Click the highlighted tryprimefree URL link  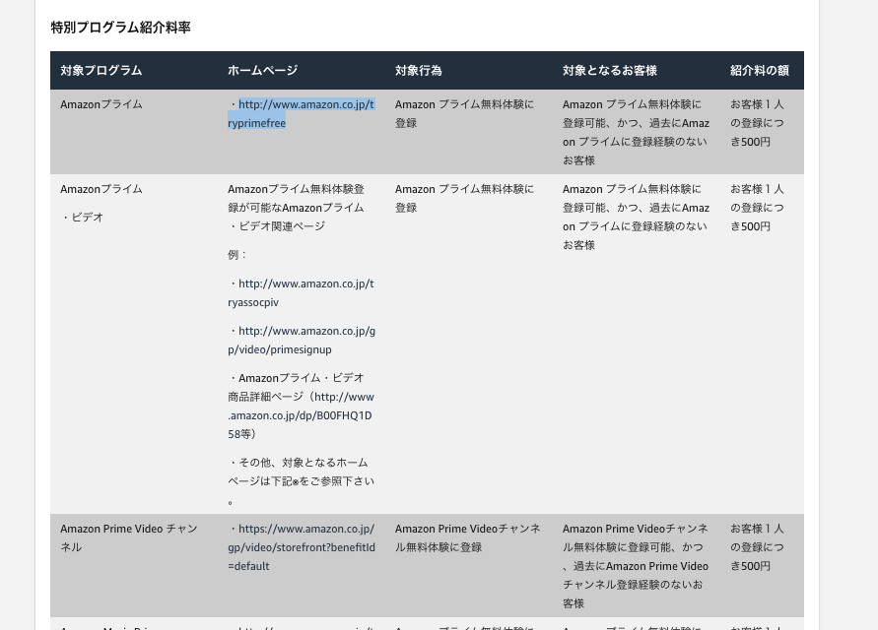pos(302,113)
